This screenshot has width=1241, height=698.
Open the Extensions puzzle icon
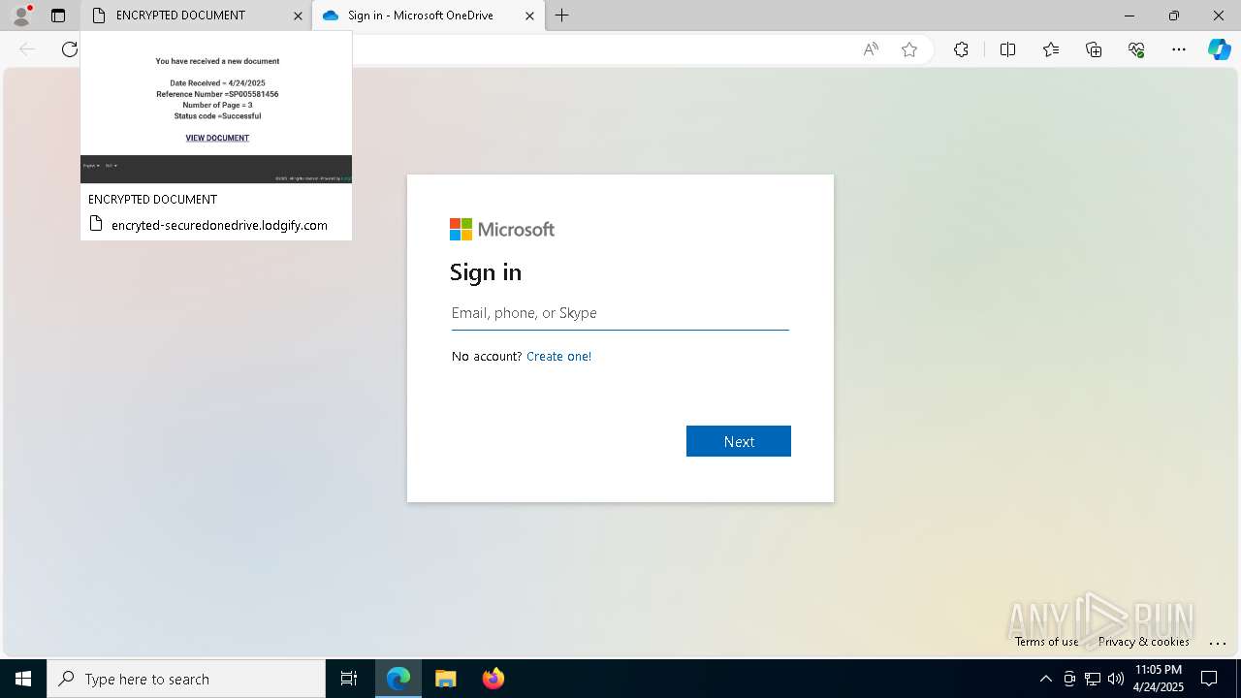coord(961,49)
